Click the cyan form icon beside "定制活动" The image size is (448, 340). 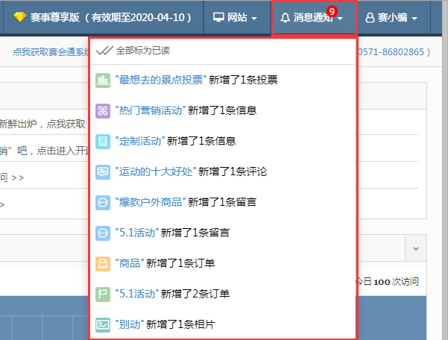(x=103, y=141)
